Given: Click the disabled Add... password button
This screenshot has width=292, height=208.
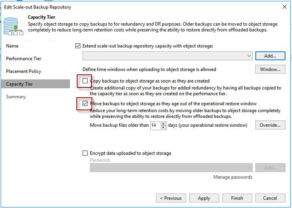Looking at the screenshot, I should 270,168.
